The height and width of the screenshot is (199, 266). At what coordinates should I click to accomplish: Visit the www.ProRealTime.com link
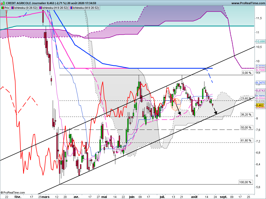pyautogui.click(x=248, y=3)
